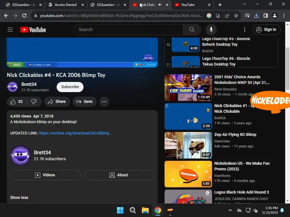Click the Share button

coord(57,102)
